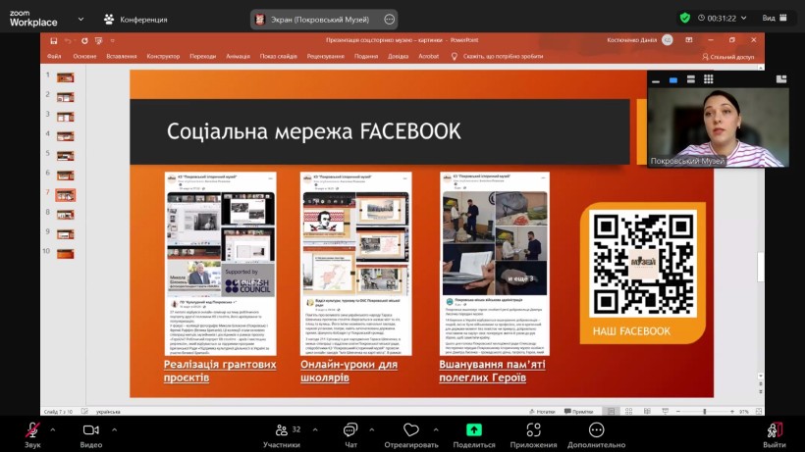Start camera with the Видео button
This screenshot has height=452, width=805.
91,435
